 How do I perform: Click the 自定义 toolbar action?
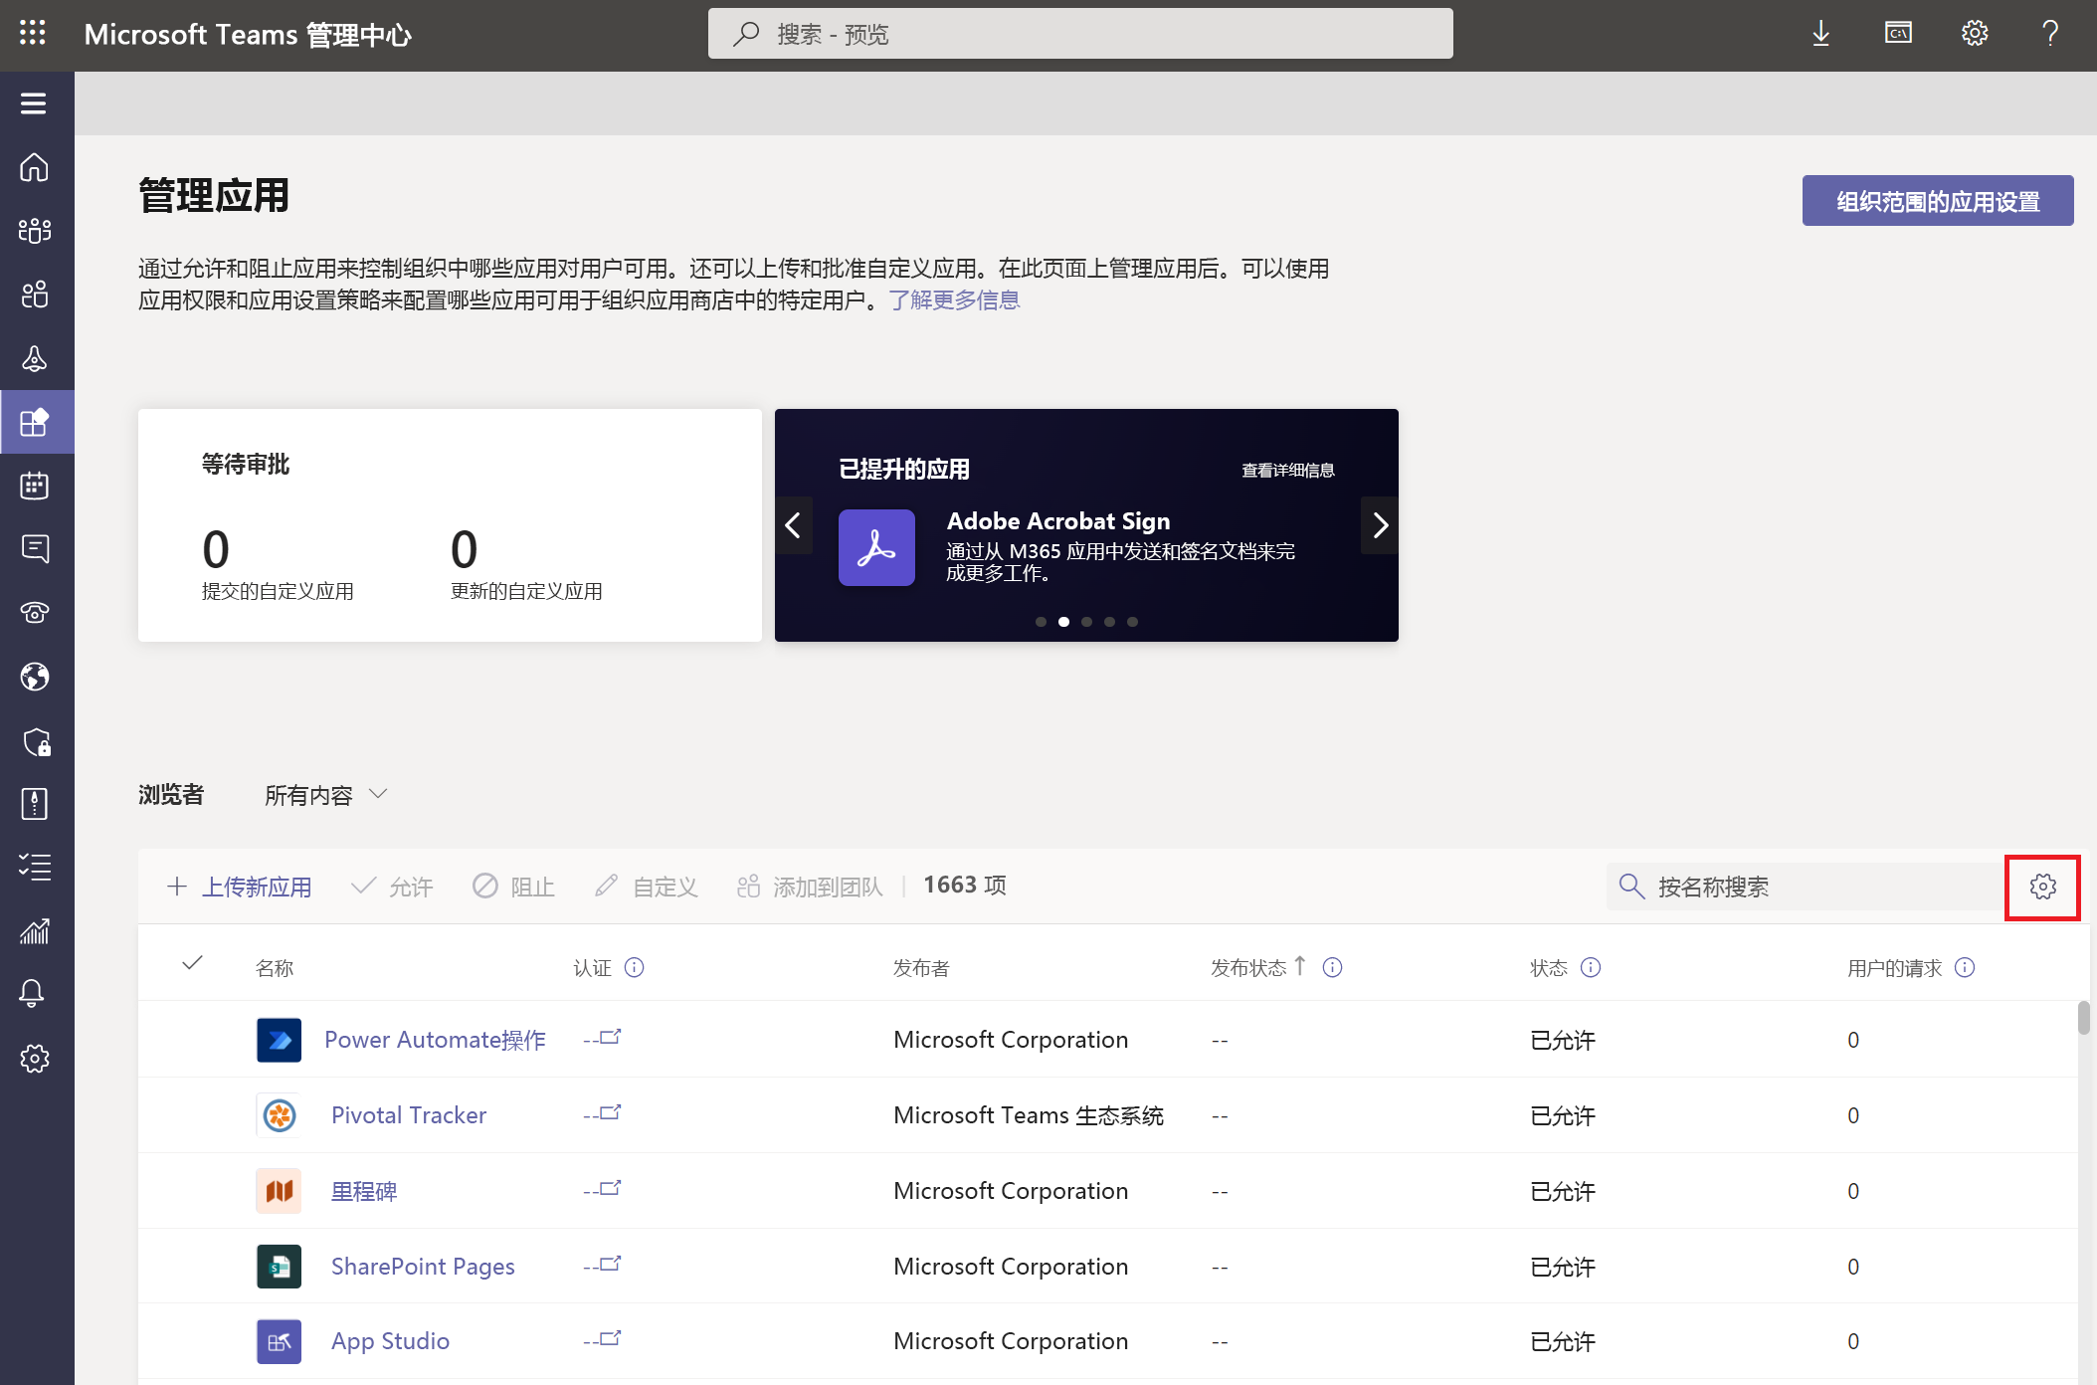(x=646, y=887)
